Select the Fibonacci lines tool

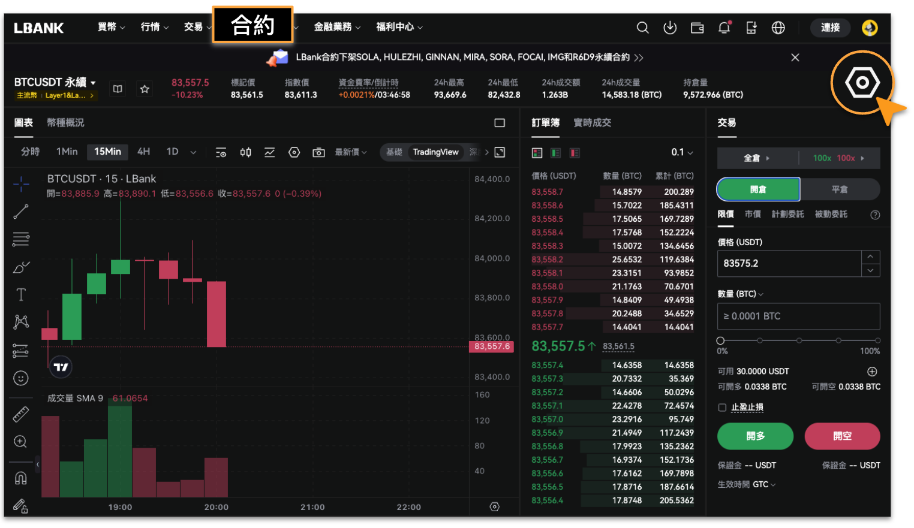[21, 239]
